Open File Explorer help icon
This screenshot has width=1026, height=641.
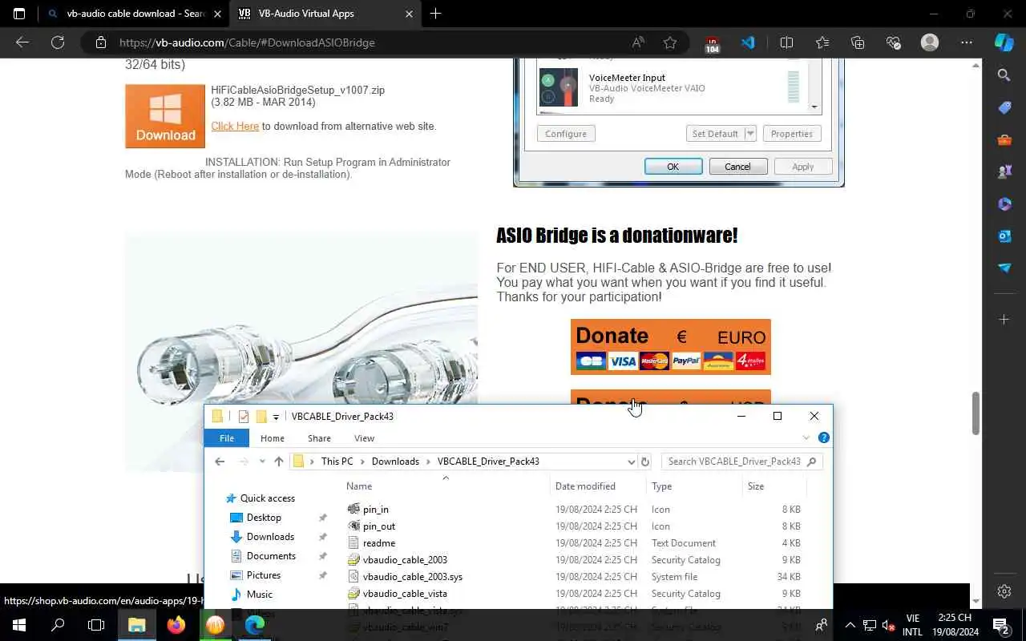coord(823,437)
